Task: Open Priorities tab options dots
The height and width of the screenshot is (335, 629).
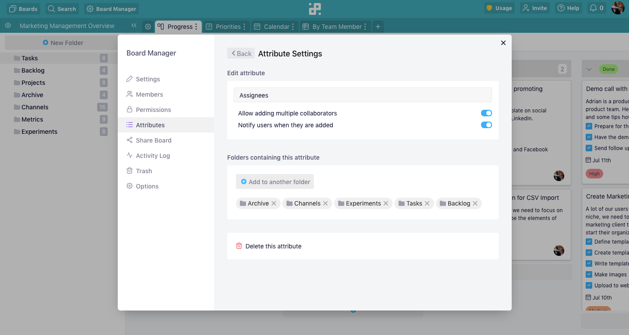Action: [x=244, y=27]
